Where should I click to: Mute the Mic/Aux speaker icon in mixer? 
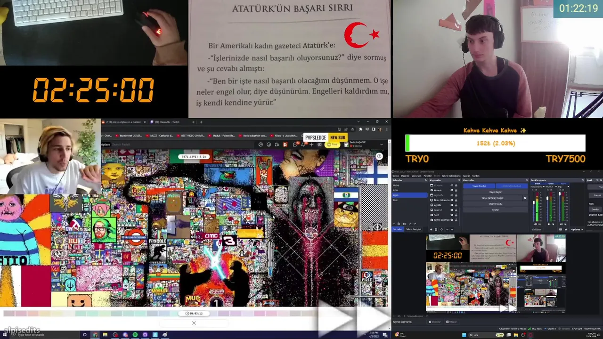(x=549, y=224)
